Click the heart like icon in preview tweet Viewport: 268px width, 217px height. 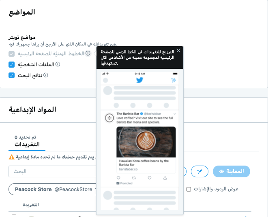(x=150, y=178)
